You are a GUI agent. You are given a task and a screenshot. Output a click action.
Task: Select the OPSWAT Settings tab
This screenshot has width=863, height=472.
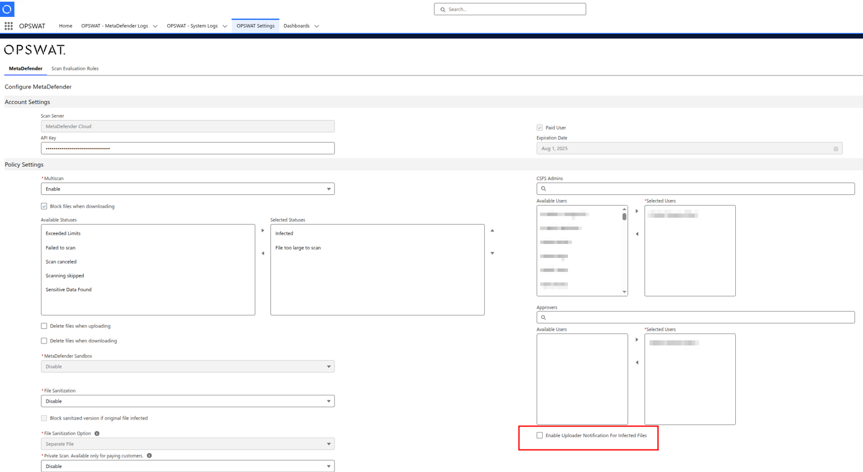tap(256, 26)
